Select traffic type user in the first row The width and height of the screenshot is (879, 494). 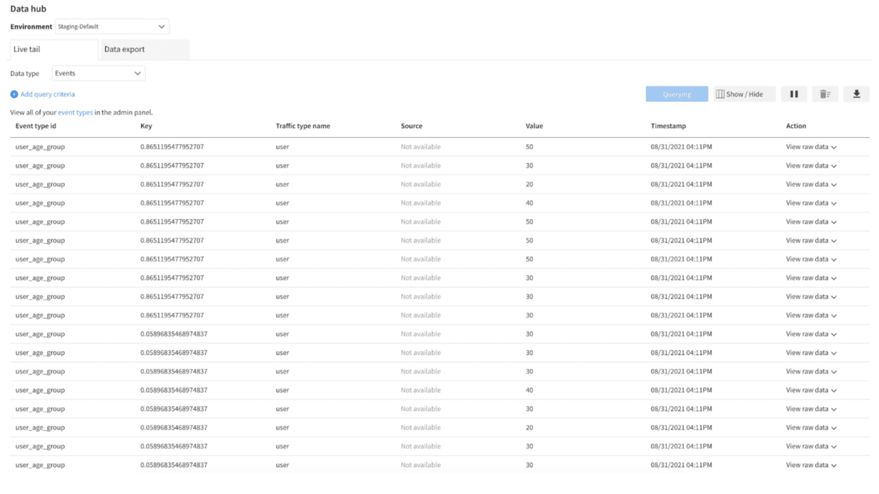[x=282, y=147]
